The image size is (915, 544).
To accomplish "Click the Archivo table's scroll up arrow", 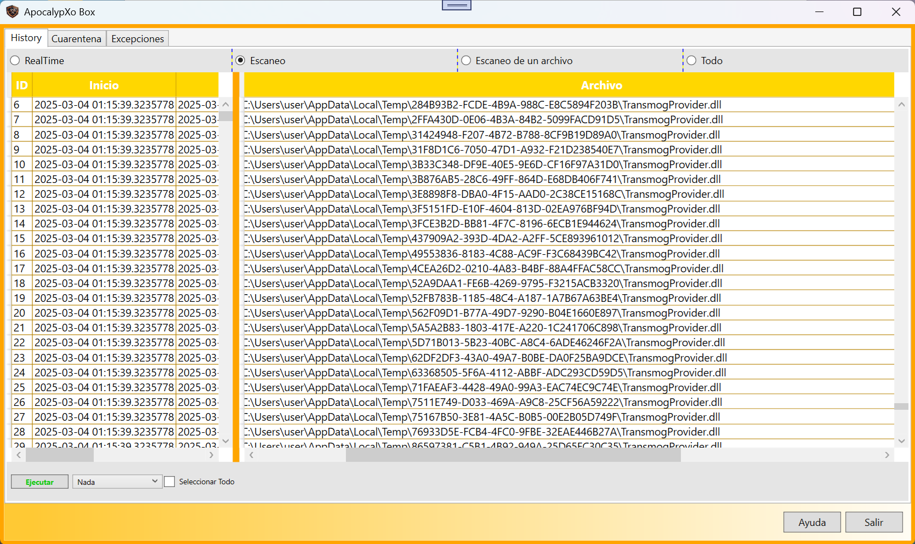I will click(901, 105).
